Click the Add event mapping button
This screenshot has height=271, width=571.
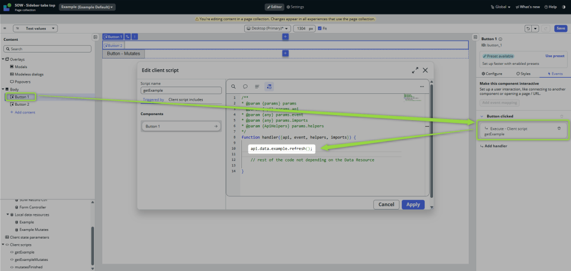[x=499, y=103]
